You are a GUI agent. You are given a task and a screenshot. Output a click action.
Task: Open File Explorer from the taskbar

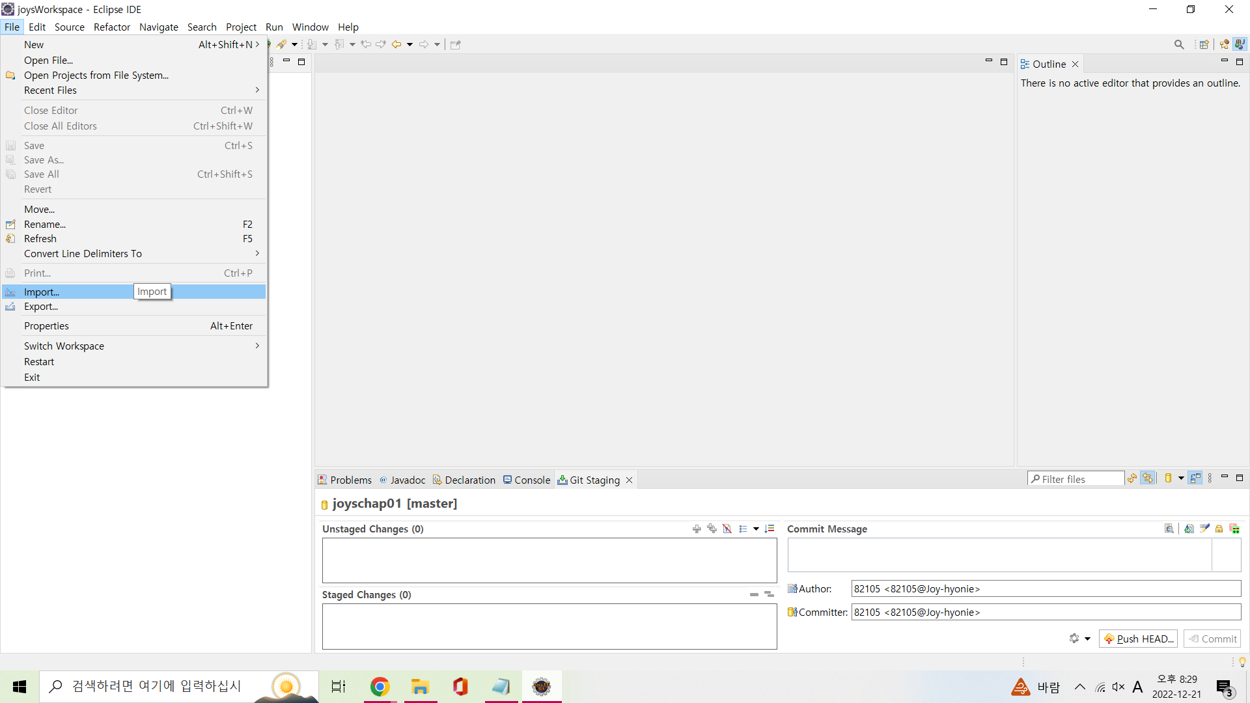pyautogui.click(x=420, y=687)
